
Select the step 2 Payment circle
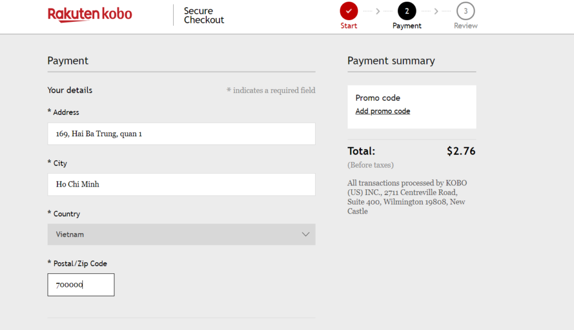[407, 11]
